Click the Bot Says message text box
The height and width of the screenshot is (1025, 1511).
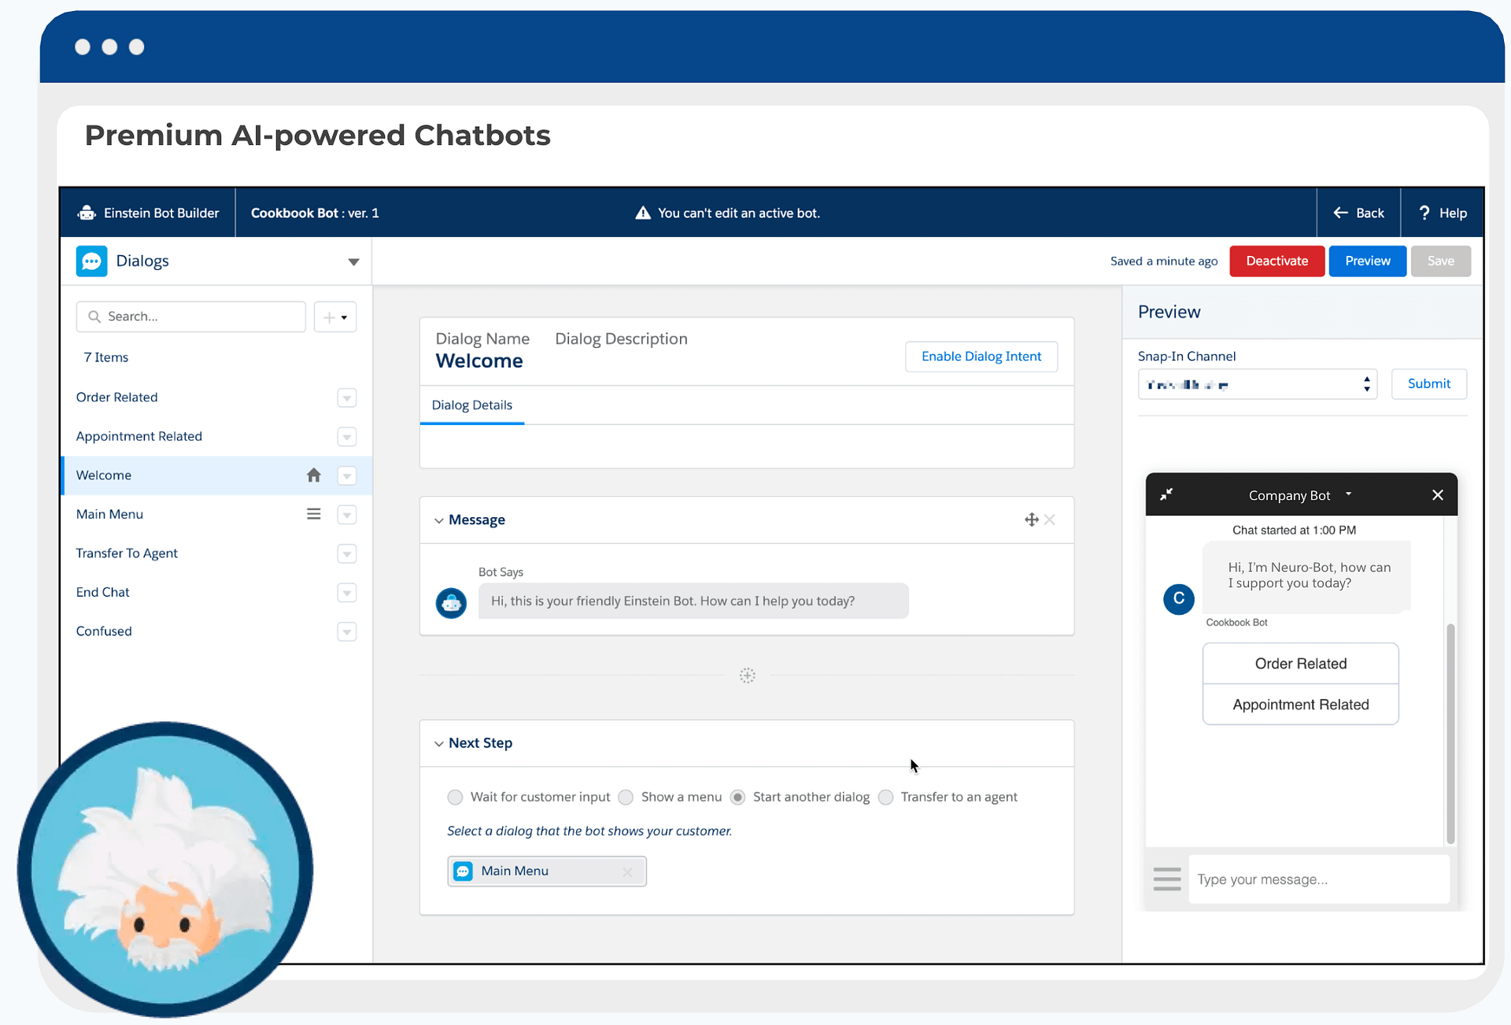[693, 601]
